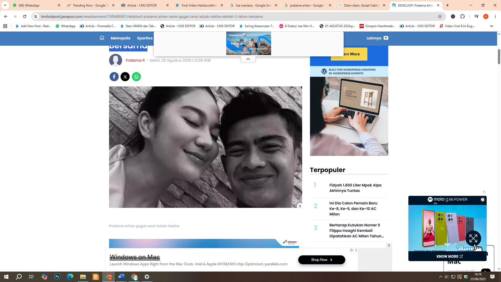This screenshot has height=282, width=501.
Task: Close the floating moto g86 ad
Action: pos(484,192)
